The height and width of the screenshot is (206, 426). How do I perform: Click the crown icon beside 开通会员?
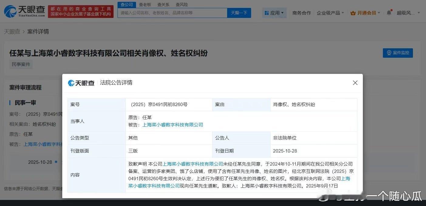[x=353, y=13]
